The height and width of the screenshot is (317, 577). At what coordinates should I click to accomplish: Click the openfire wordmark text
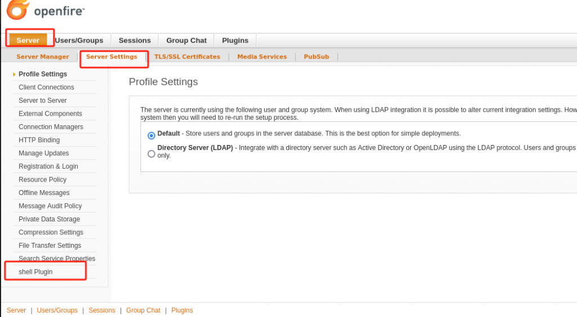coord(59,11)
